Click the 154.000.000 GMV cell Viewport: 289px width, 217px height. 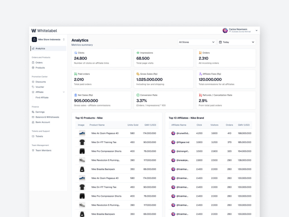(244, 151)
